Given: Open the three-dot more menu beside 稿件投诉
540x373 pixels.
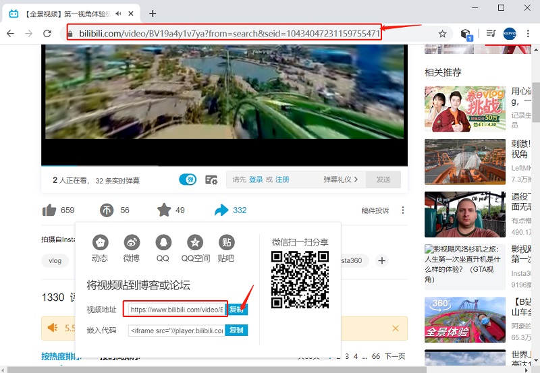Looking at the screenshot, I should point(403,210).
